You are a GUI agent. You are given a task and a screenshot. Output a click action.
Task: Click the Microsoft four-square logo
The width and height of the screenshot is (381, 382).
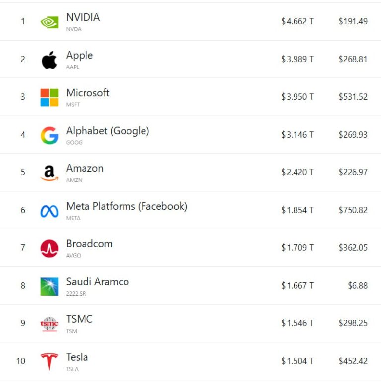(x=49, y=97)
